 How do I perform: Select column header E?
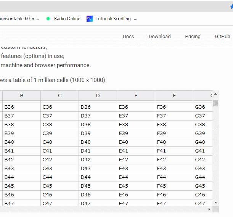[136, 96]
